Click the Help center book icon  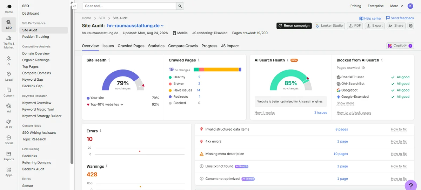361,19
